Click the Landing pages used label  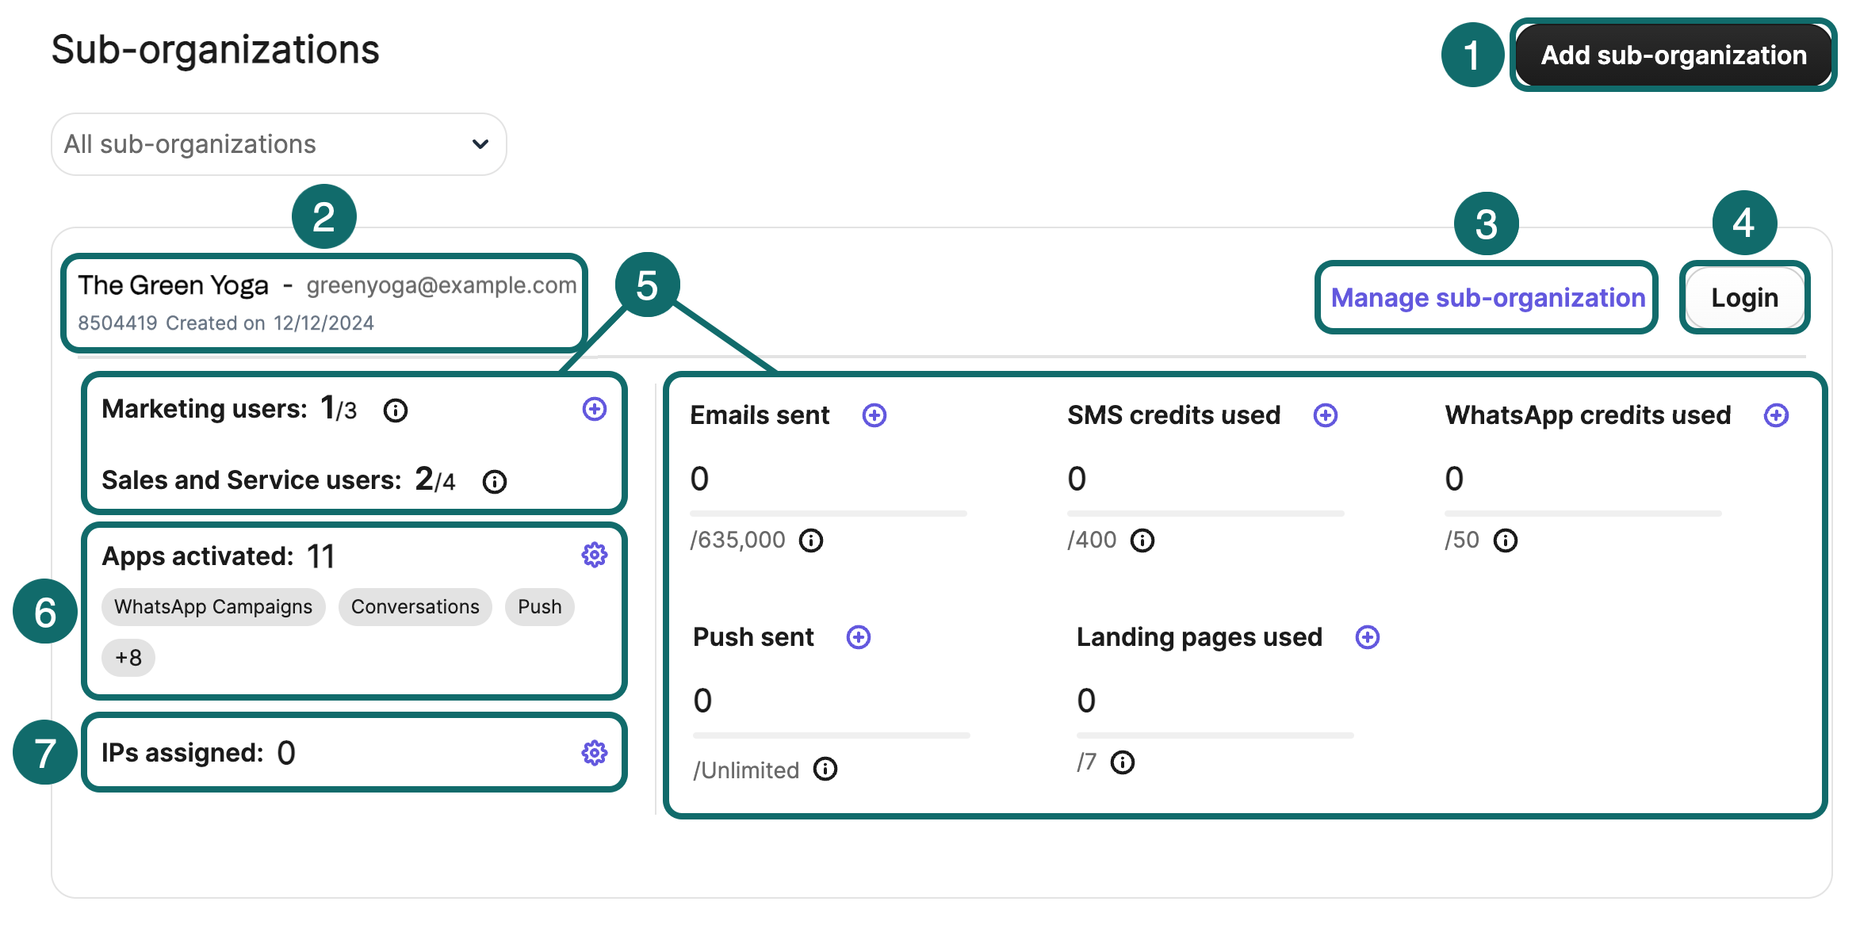click(1200, 637)
